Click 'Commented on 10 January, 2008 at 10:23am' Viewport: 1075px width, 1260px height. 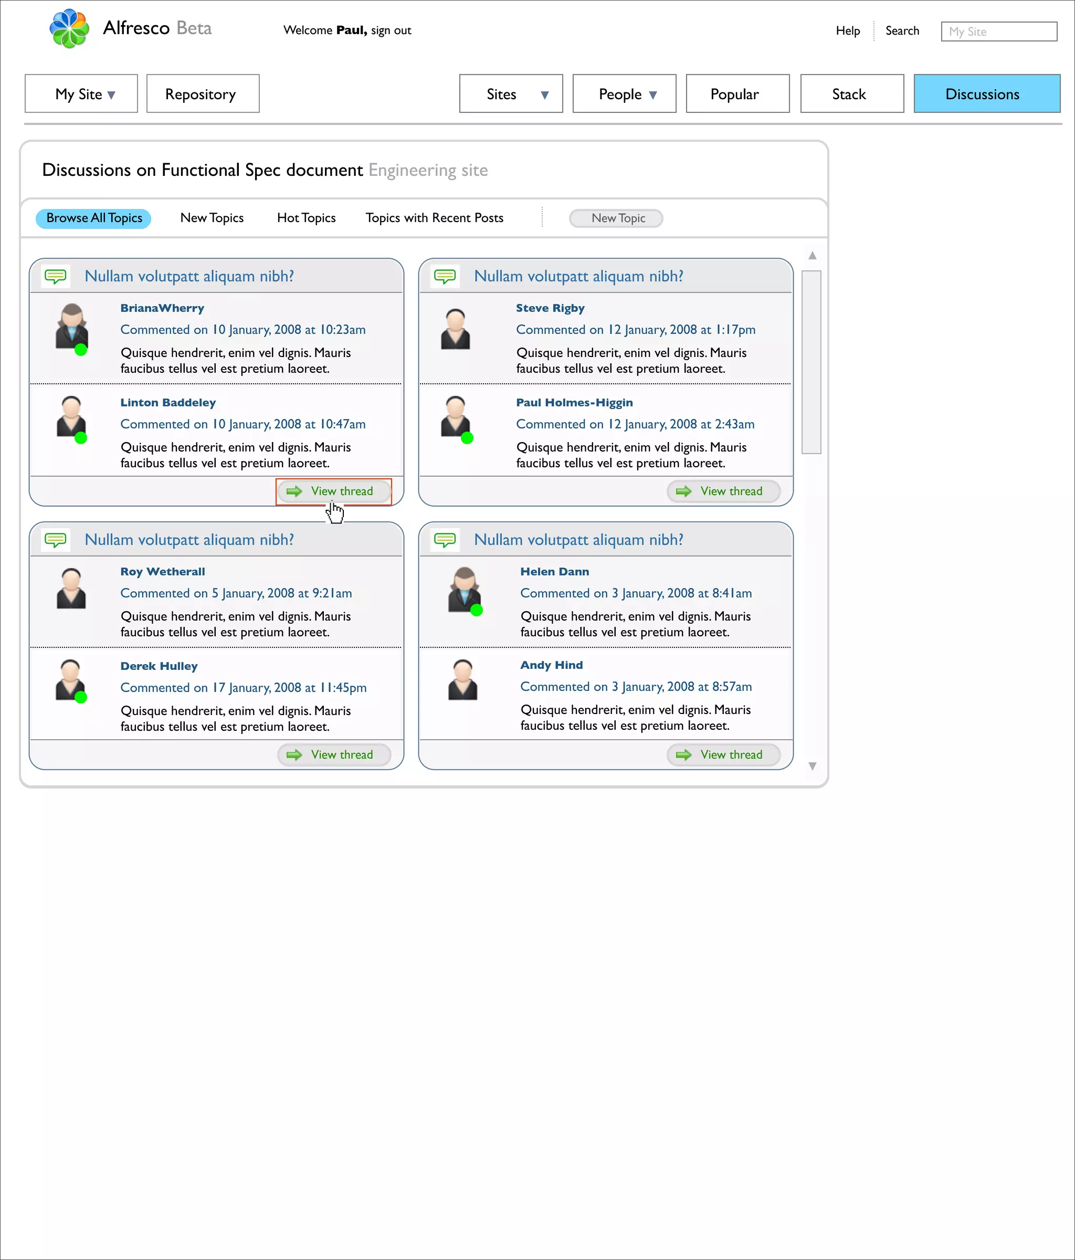coord(243,330)
